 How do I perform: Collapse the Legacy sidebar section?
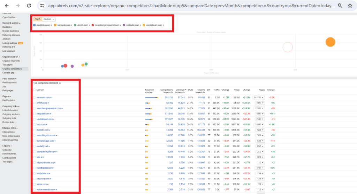click(7, 146)
